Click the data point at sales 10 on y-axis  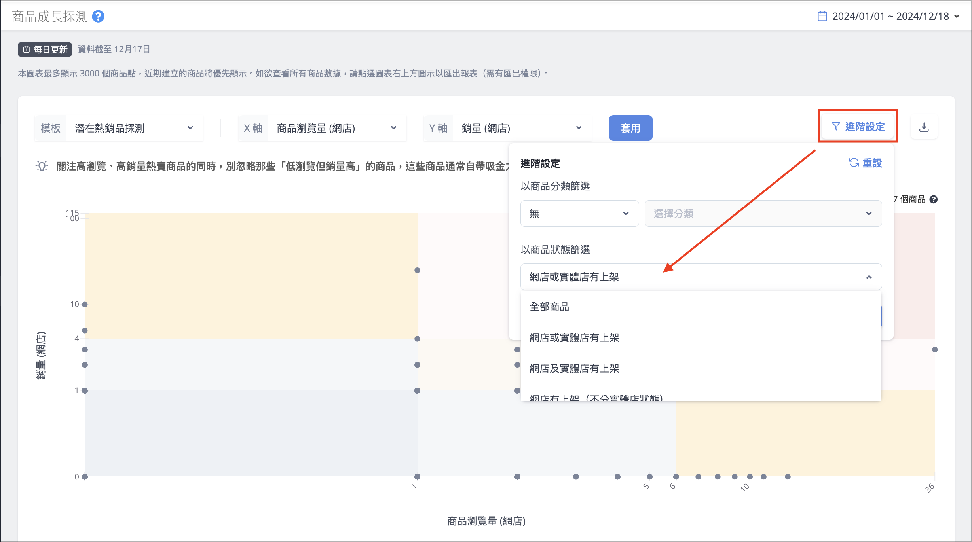[85, 304]
